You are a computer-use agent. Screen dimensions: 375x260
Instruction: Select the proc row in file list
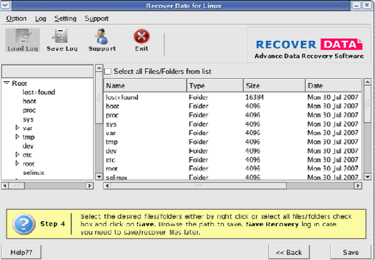[x=232, y=115]
